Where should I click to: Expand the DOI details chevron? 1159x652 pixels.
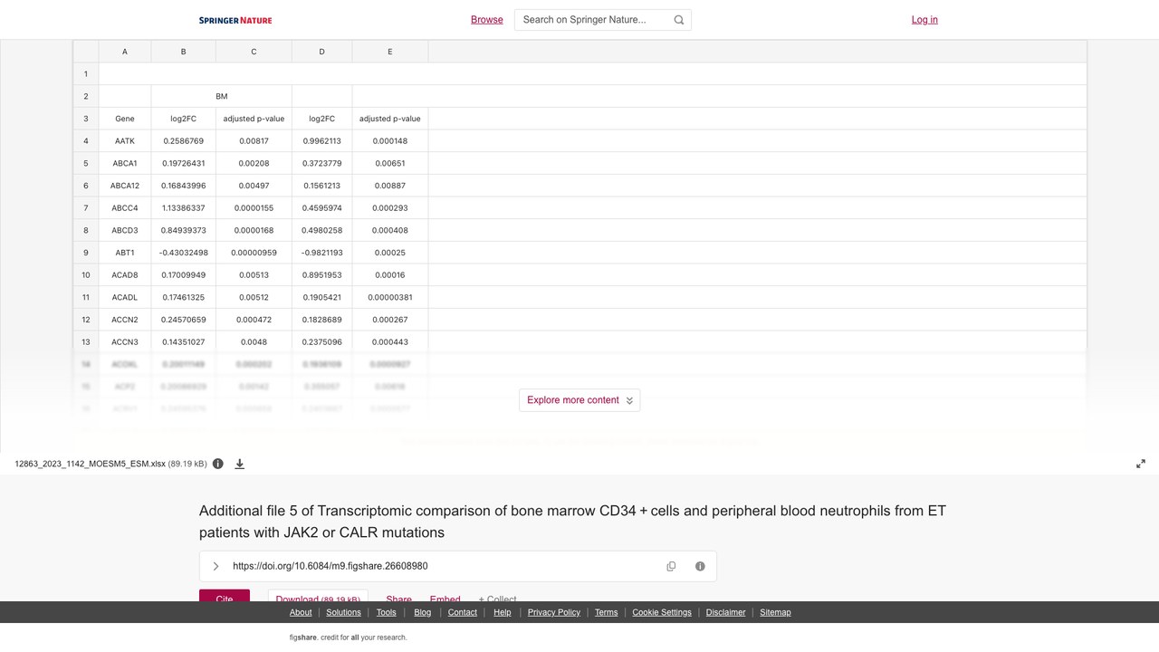tap(216, 566)
